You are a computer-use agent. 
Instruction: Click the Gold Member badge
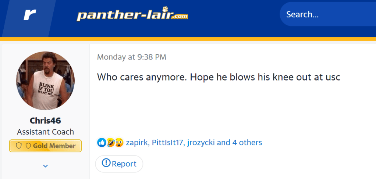[45, 146]
